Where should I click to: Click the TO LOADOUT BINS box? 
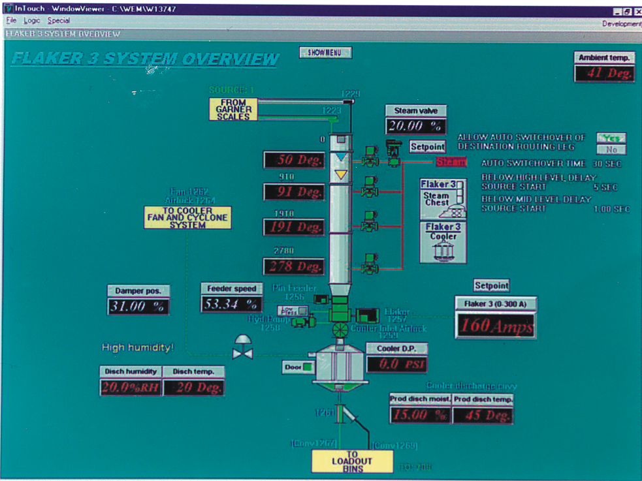352,461
